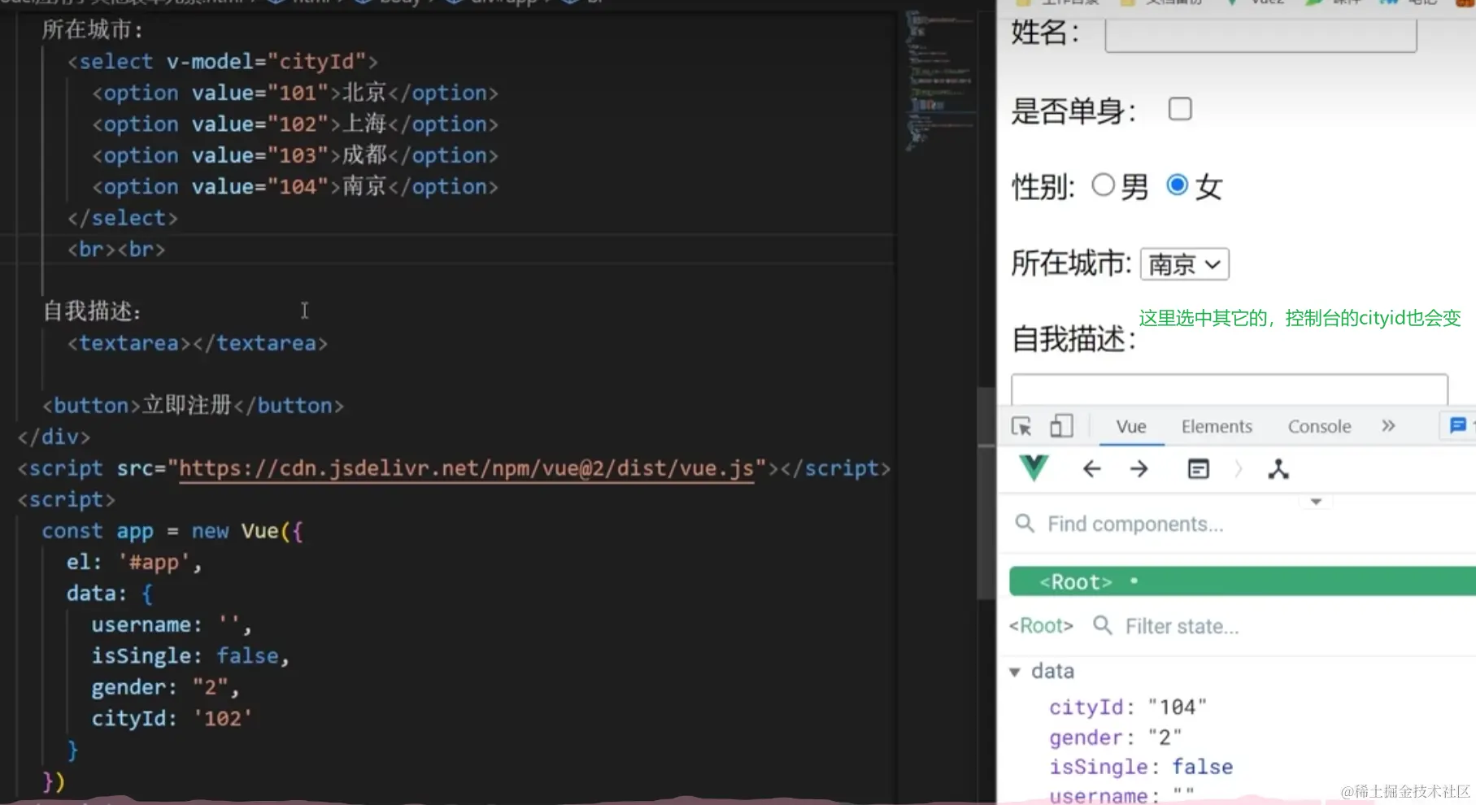This screenshot has height=805, width=1476.
Task: Click the 自我描述 textarea on the page
Action: (1230, 389)
